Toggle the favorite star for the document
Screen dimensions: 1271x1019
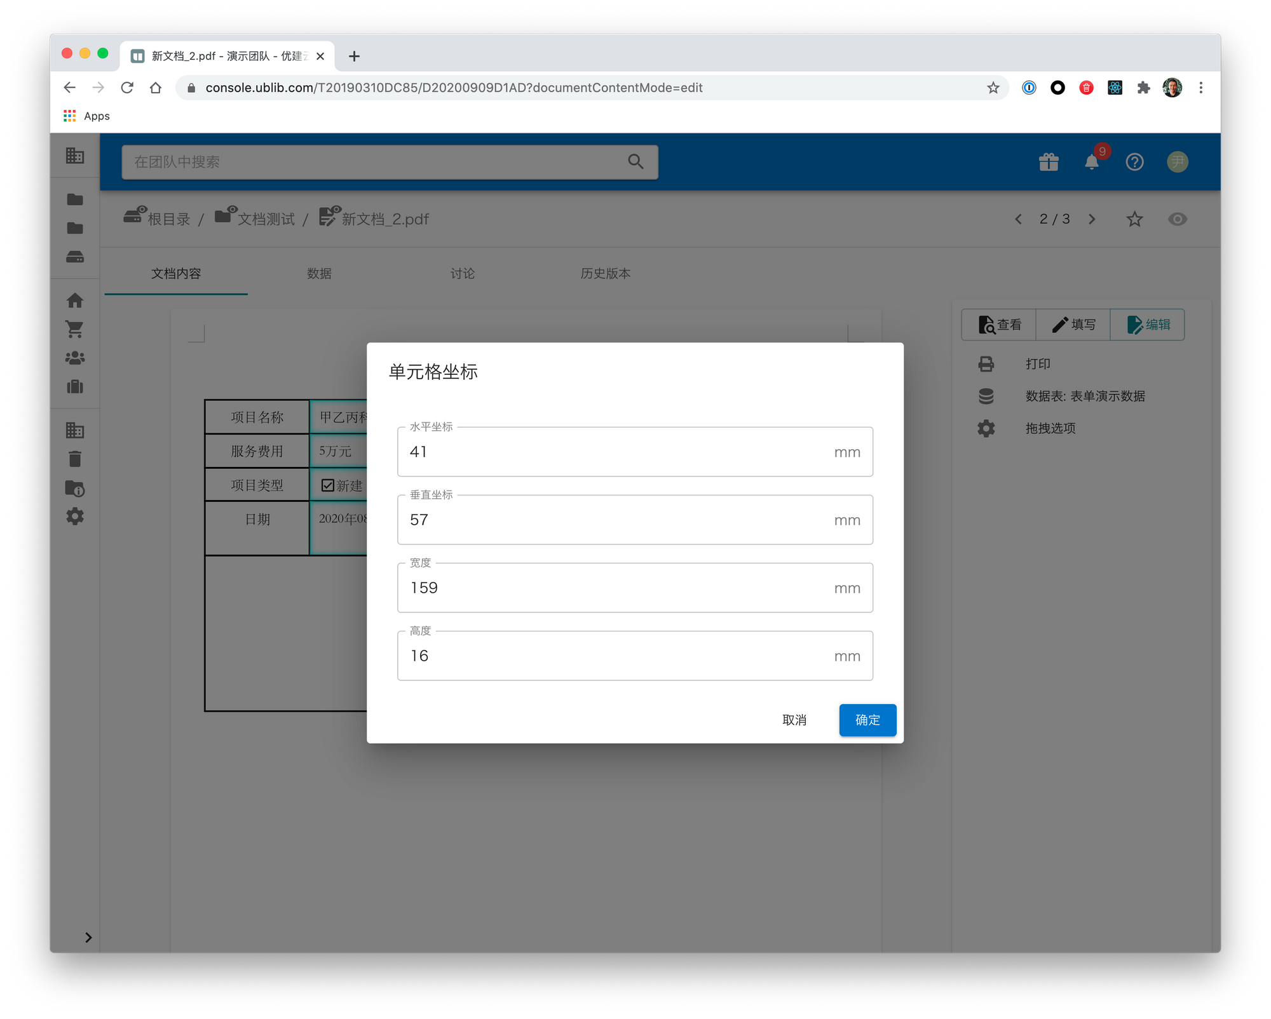(x=1134, y=219)
